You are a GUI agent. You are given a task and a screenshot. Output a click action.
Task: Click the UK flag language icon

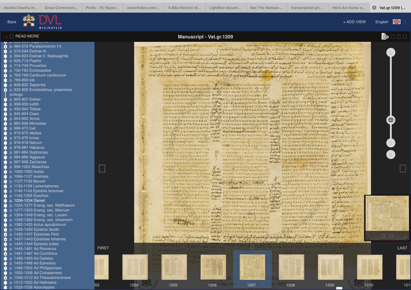pos(396,22)
